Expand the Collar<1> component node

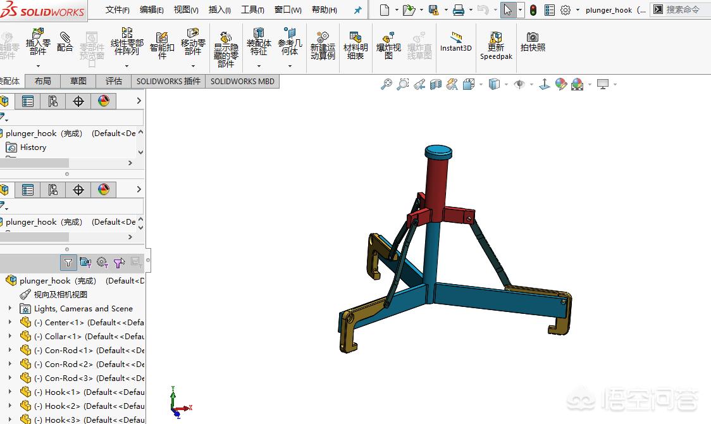(10, 337)
